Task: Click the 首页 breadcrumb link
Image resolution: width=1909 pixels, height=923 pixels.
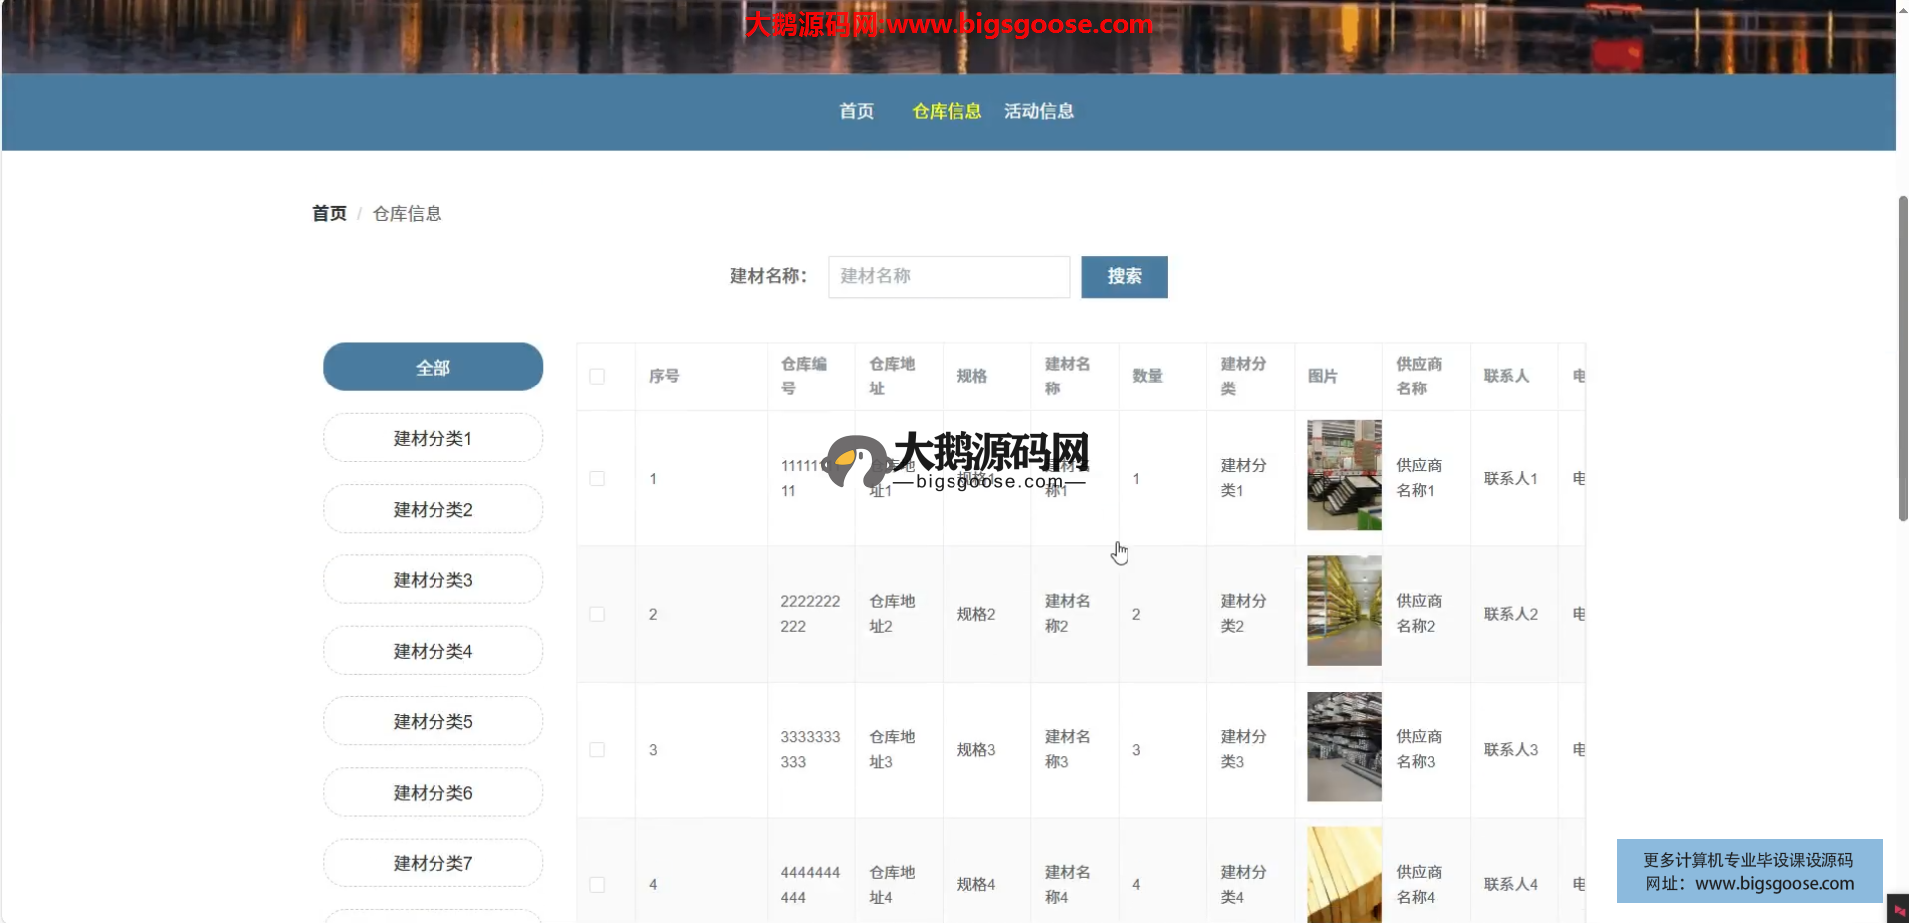Action: (329, 213)
